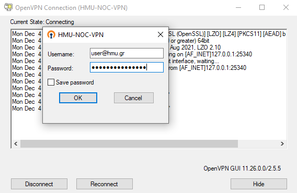Click the horizontal scrollbar thumb in log
Screen dimensions: 297x193
[x=129, y=144]
